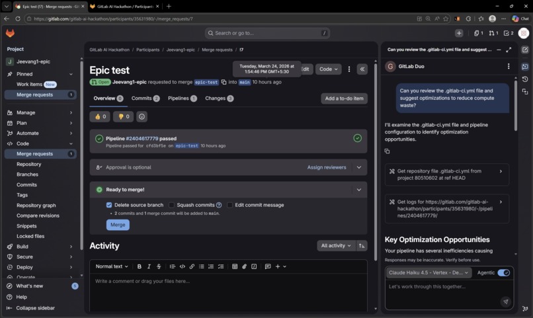Open All activity filter dropdown
Screen dimensions: 533x318
336,246
